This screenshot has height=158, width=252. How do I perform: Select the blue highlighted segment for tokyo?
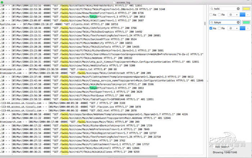[243, 28]
